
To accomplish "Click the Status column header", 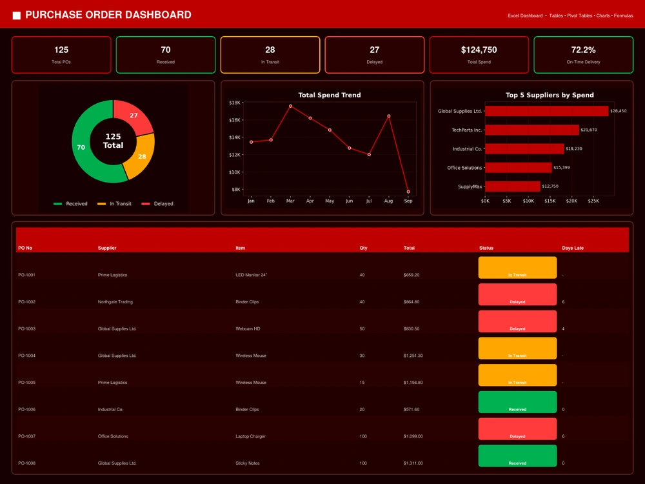I will coord(486,248).
